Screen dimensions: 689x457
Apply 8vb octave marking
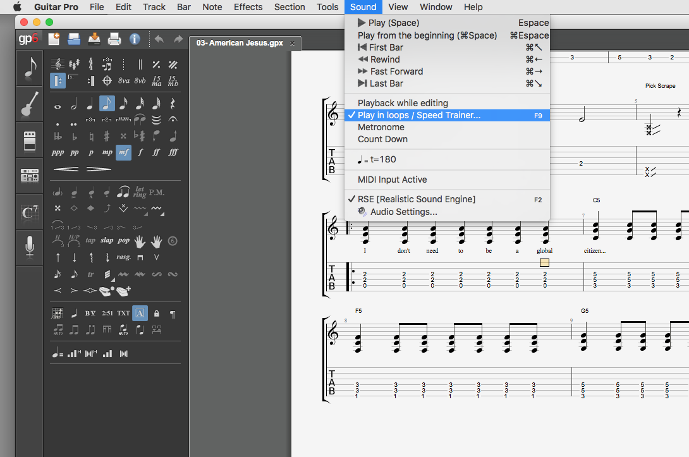pyautogui.click(x=140, y=81)
